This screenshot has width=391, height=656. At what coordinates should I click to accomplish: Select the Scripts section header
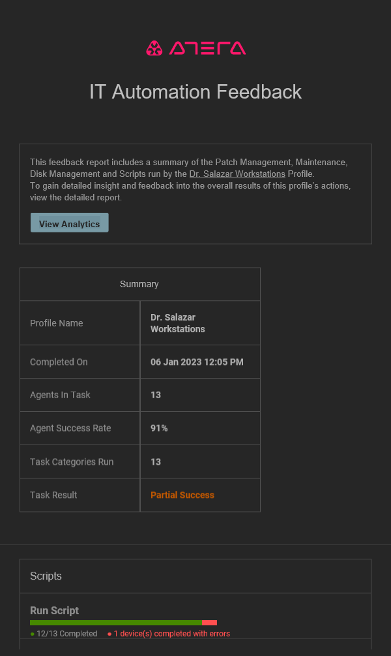46,576
